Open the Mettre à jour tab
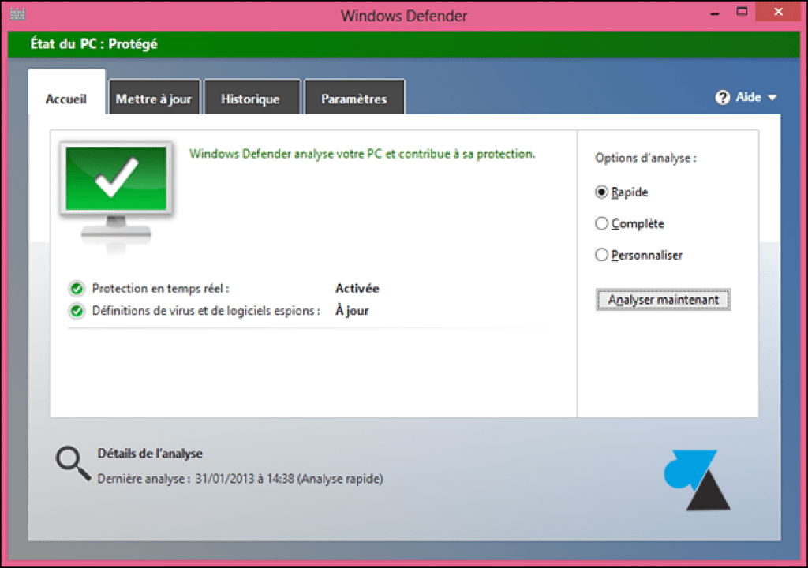This screenshot has width=808, height=568. (x=154, y=99)
